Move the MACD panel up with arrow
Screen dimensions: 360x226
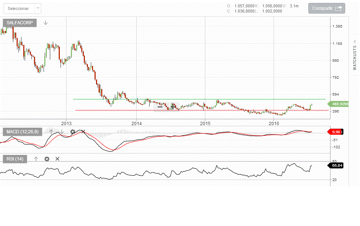51,131
